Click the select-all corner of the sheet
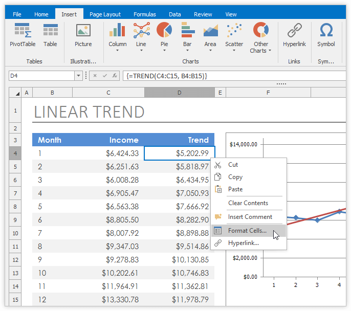Viewport: 351px width, 311px height. pos(15,93)
